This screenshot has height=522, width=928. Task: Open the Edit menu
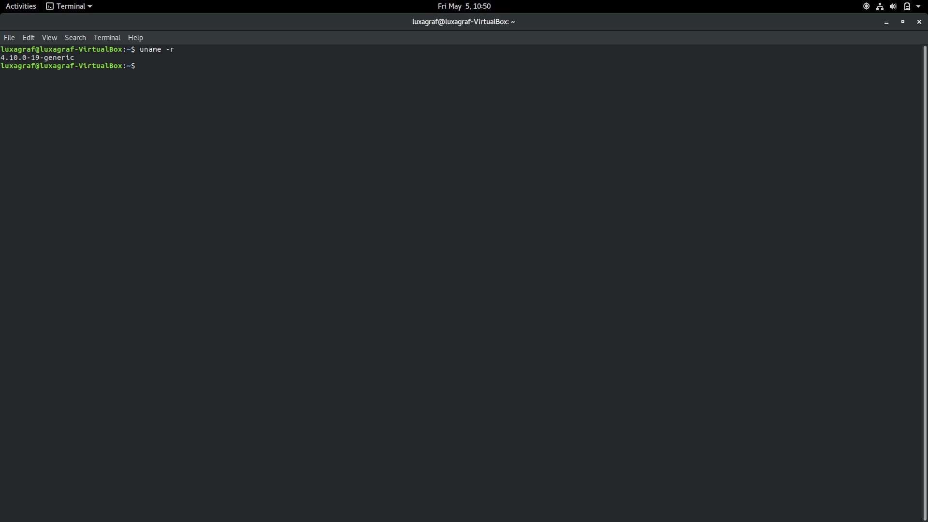pos(28,37)
